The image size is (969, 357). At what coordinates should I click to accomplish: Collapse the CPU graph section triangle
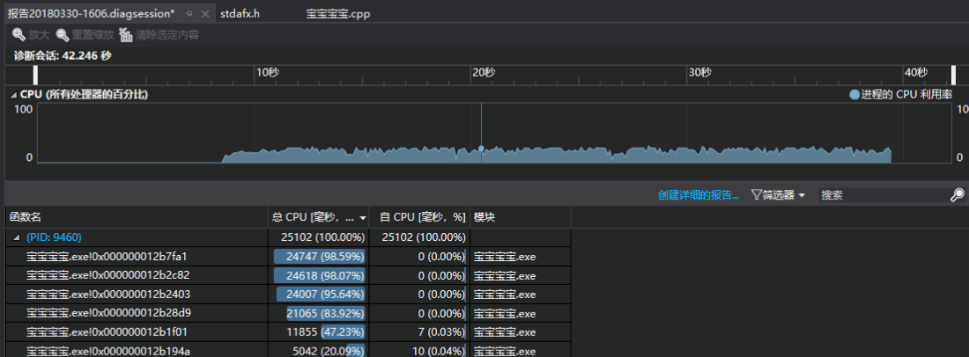[13, 95]
